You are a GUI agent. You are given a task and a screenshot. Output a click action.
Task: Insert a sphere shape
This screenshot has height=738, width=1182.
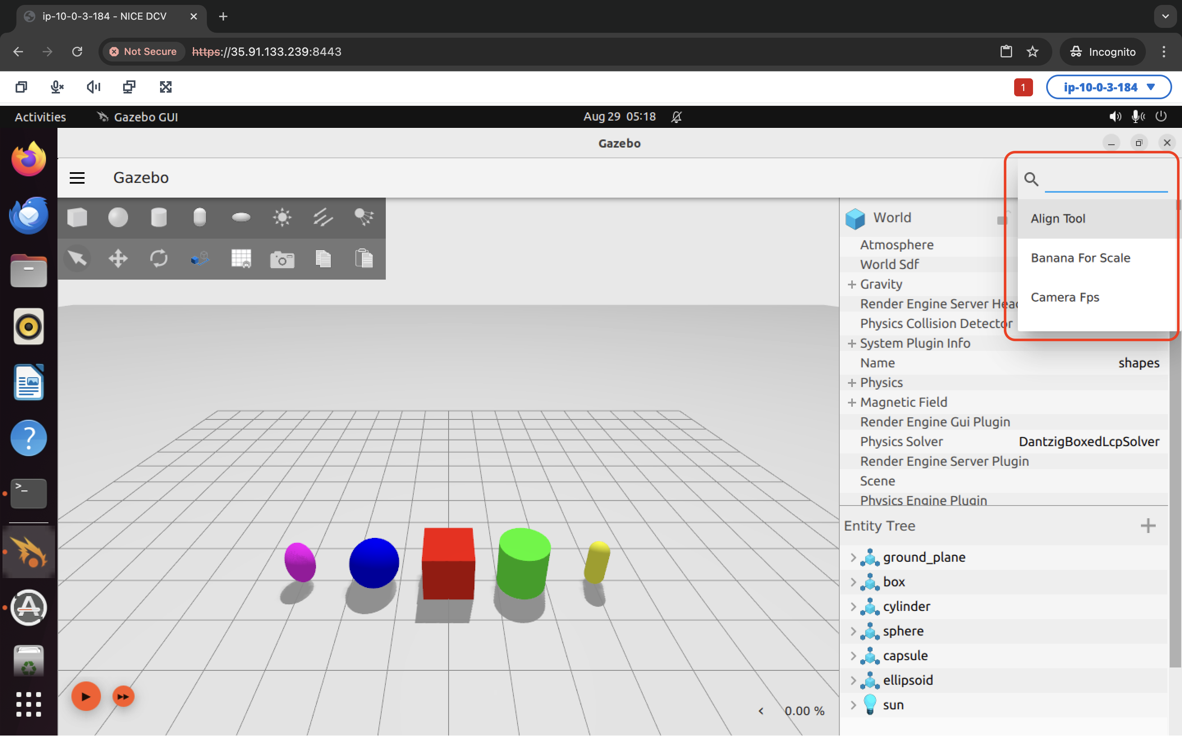tap(118, 218)
